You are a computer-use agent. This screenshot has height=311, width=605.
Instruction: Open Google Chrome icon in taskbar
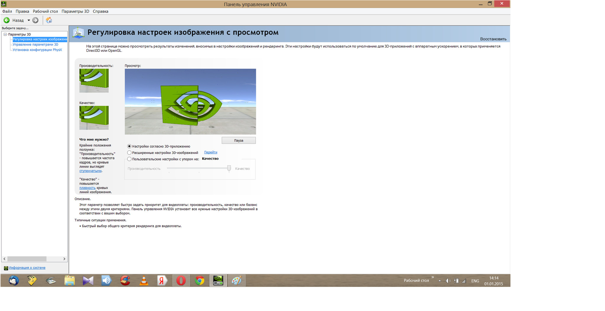tap(200, 280)
